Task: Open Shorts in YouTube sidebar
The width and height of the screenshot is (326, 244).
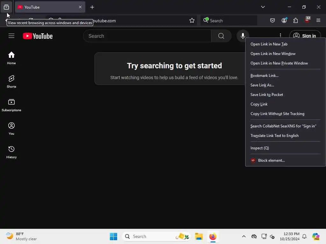Action: [x=11, y=82]
